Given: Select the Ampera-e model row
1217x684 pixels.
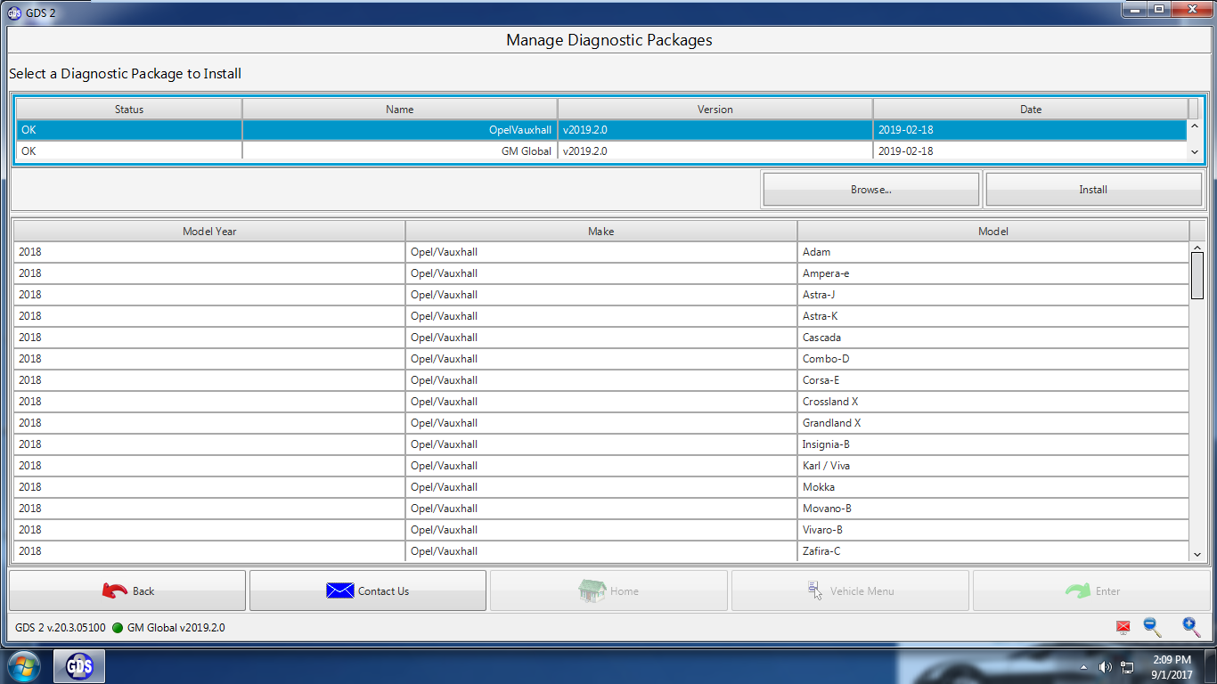Looking at the screenshot, I should (x=601, y=273).
